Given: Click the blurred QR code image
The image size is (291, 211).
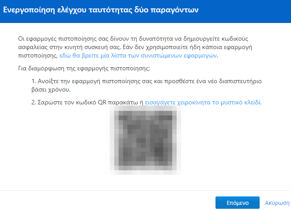Looking at the screenshot, I should pos(145,140).
